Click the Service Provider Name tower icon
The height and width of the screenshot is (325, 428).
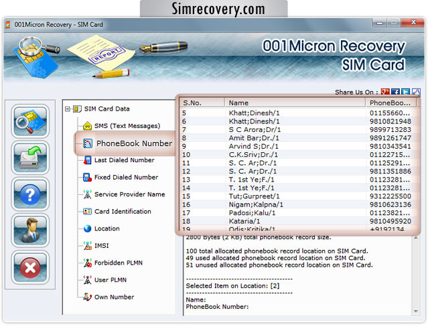coord(87,194)
